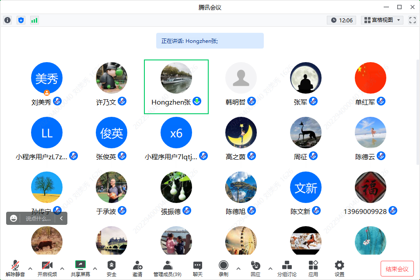Open 管理成员(39) member list
The width and height of the screenshot is (420, 280).
(168, 268)
